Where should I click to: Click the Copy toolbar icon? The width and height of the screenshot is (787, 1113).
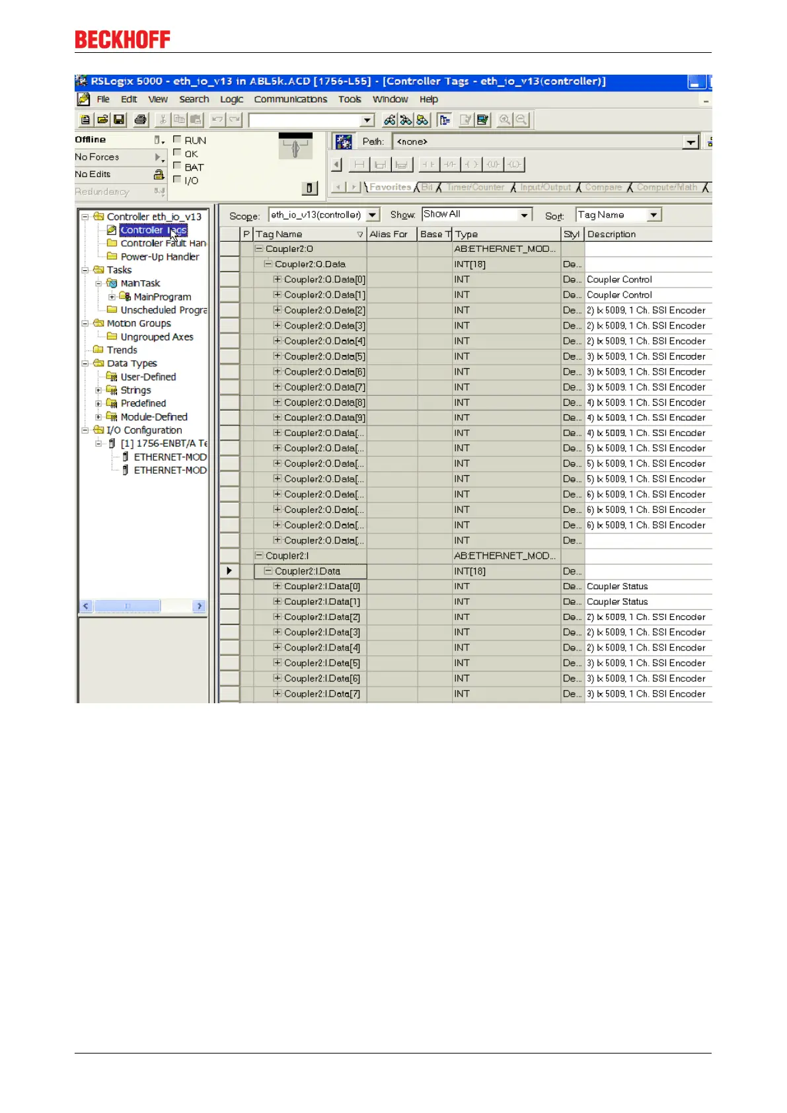pos(179,120)
